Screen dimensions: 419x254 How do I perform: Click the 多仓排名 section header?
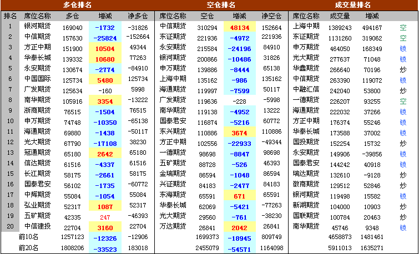pos(77,5)
